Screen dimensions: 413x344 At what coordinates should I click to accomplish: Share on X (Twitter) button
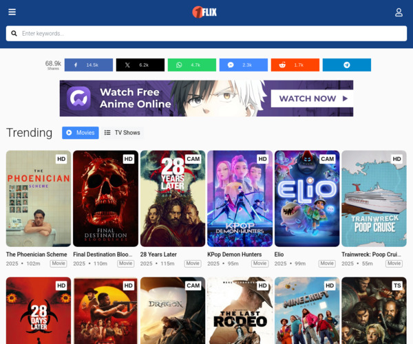140,65
